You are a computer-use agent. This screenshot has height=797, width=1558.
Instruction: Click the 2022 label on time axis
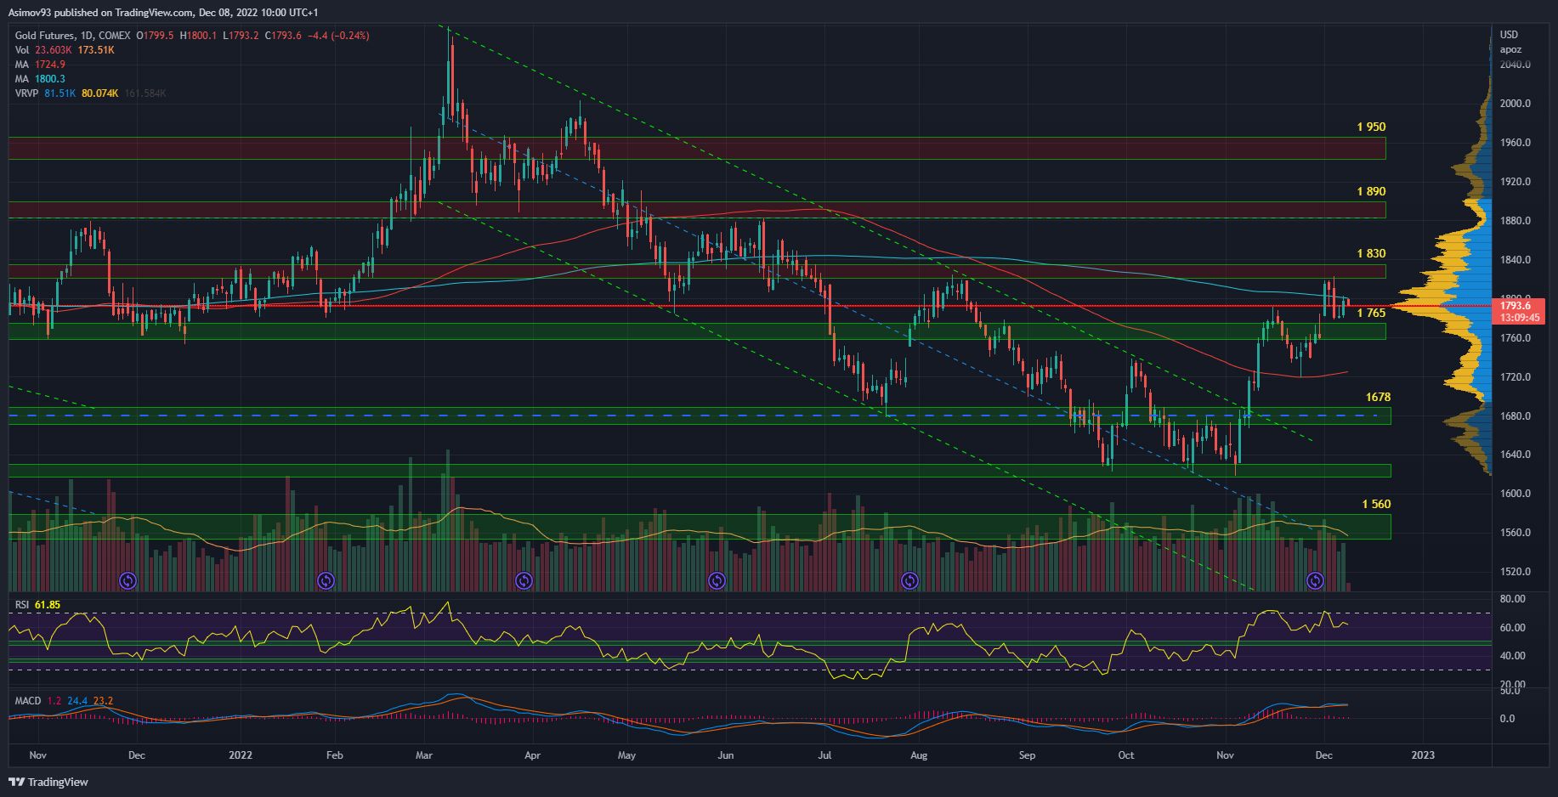click(x=241, y=755)
